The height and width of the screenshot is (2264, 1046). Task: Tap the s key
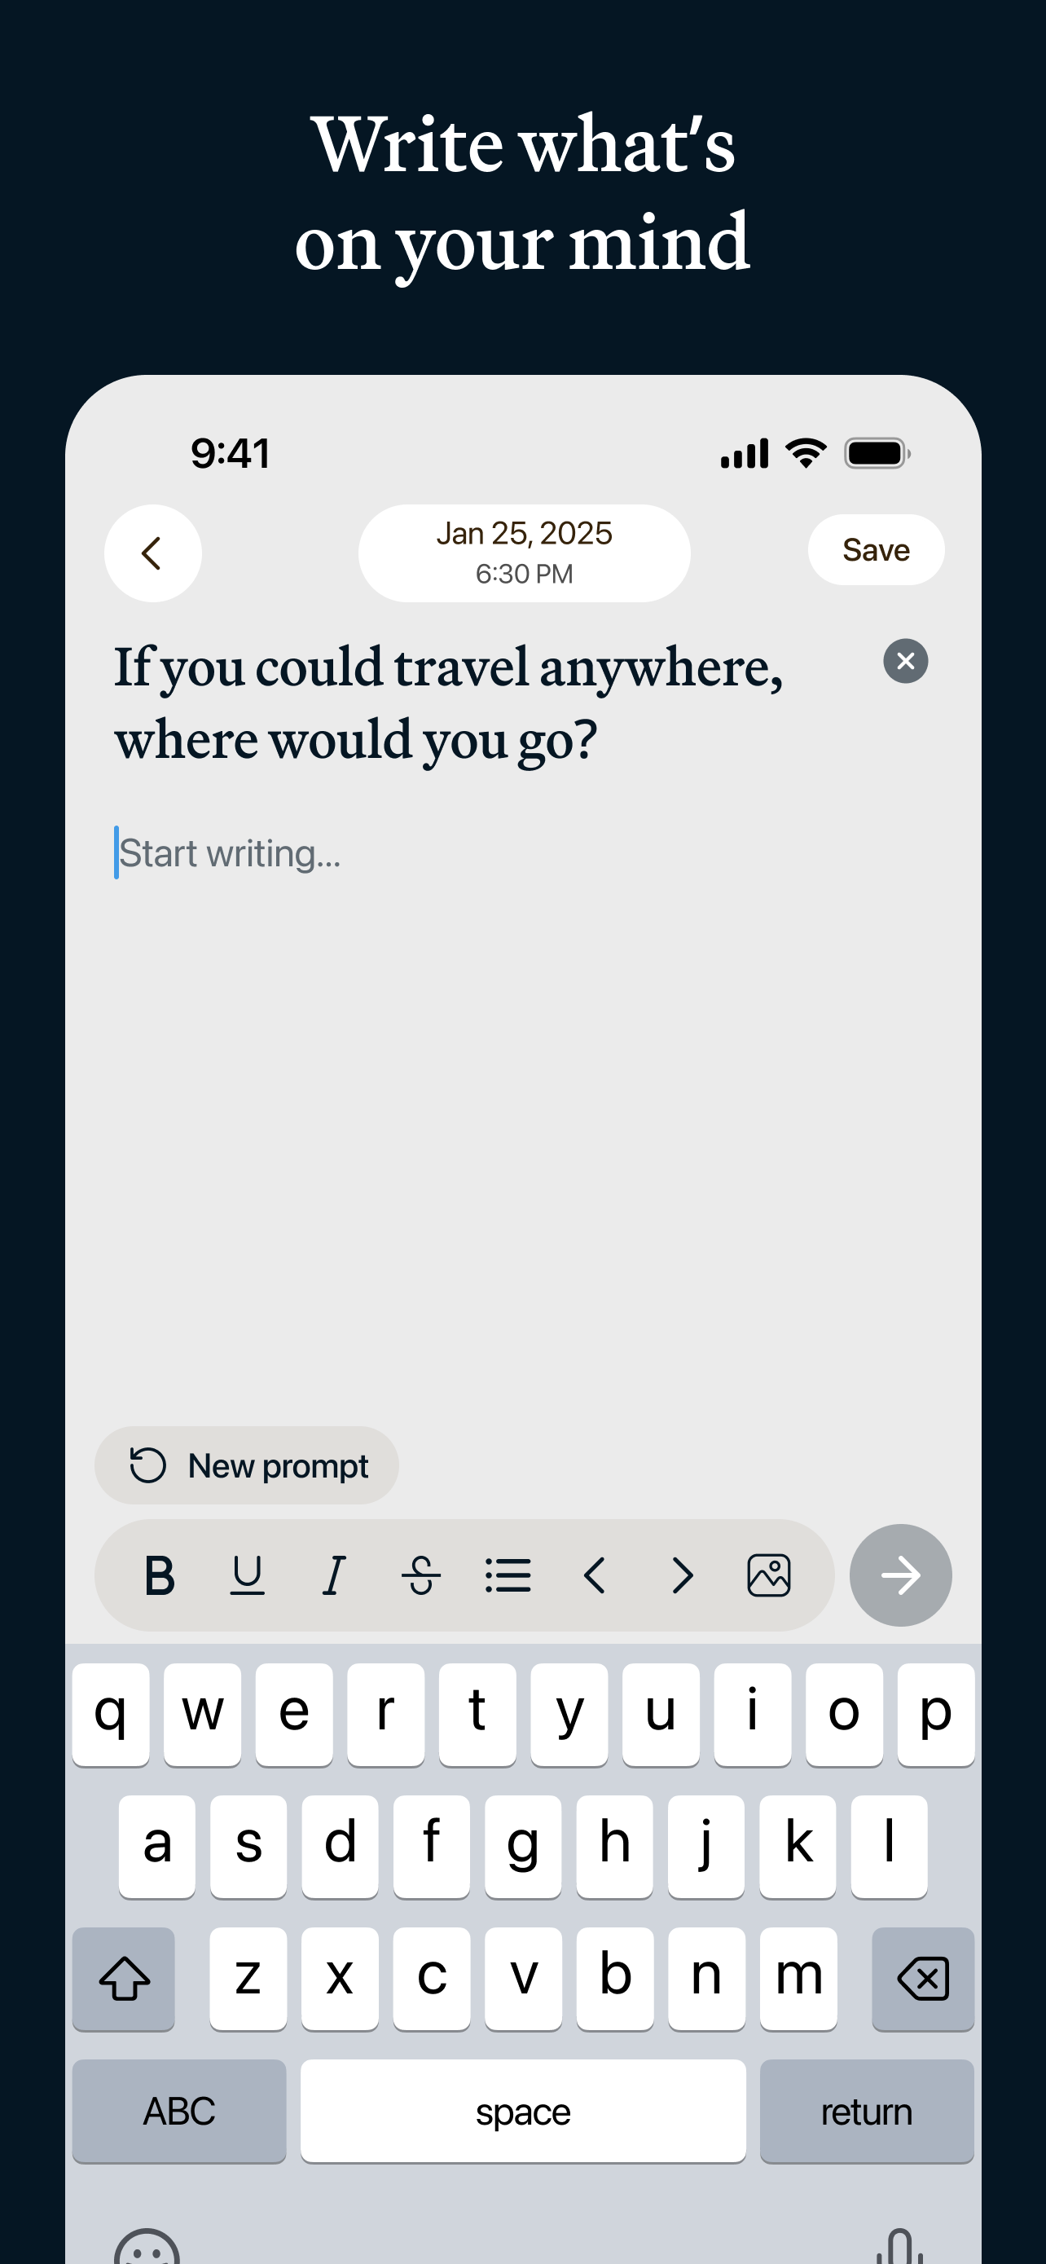click(x=248, y=1846)
